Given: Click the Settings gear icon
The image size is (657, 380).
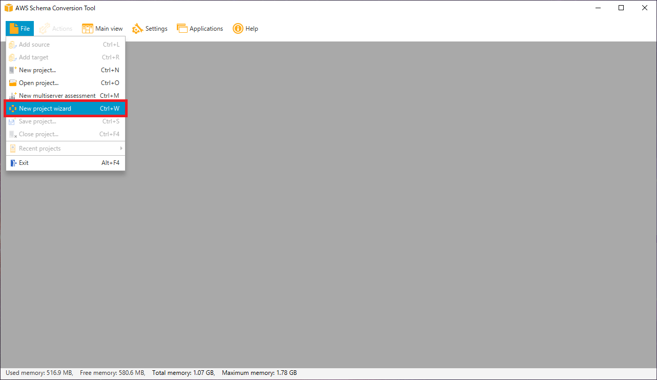Looking at the screenshot, I should [x=137, y=29].
